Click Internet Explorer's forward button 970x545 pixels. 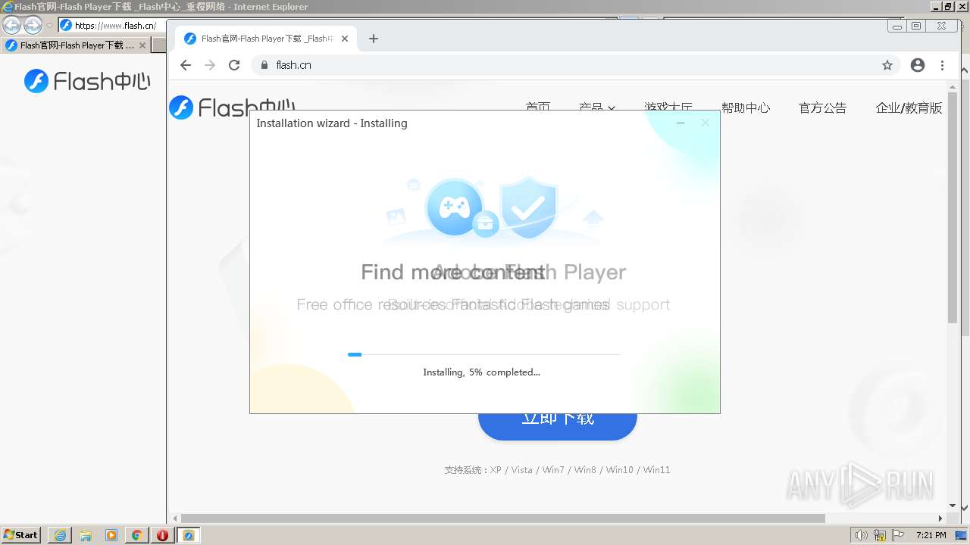[x=33, y=26]
